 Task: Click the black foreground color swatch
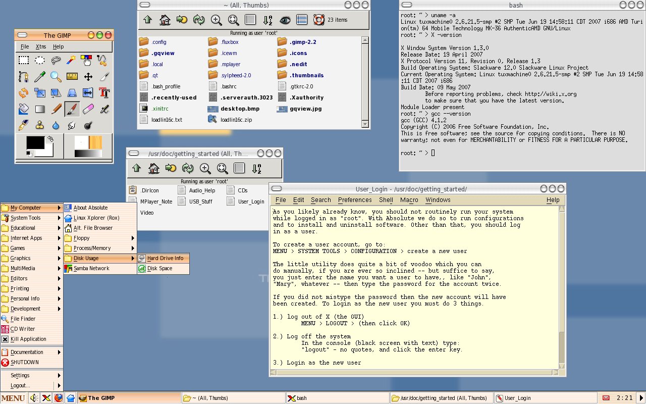[35, 143]
